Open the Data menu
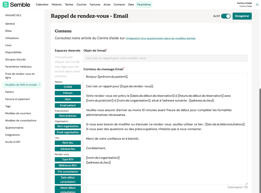Viewport: 261px width, 193px height. (x=131, y=5)
